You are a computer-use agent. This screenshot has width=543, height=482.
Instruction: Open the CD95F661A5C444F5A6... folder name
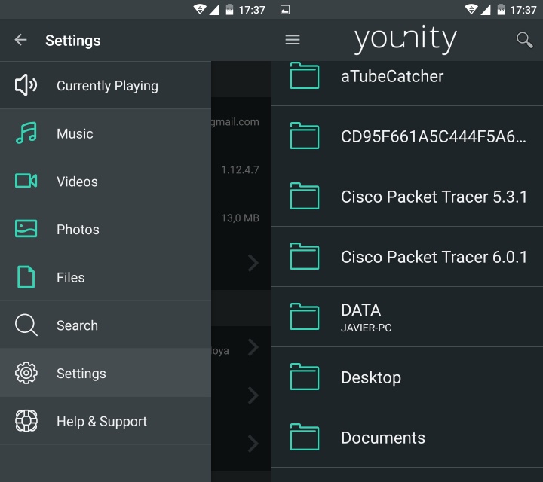click(x=434, y=136)
